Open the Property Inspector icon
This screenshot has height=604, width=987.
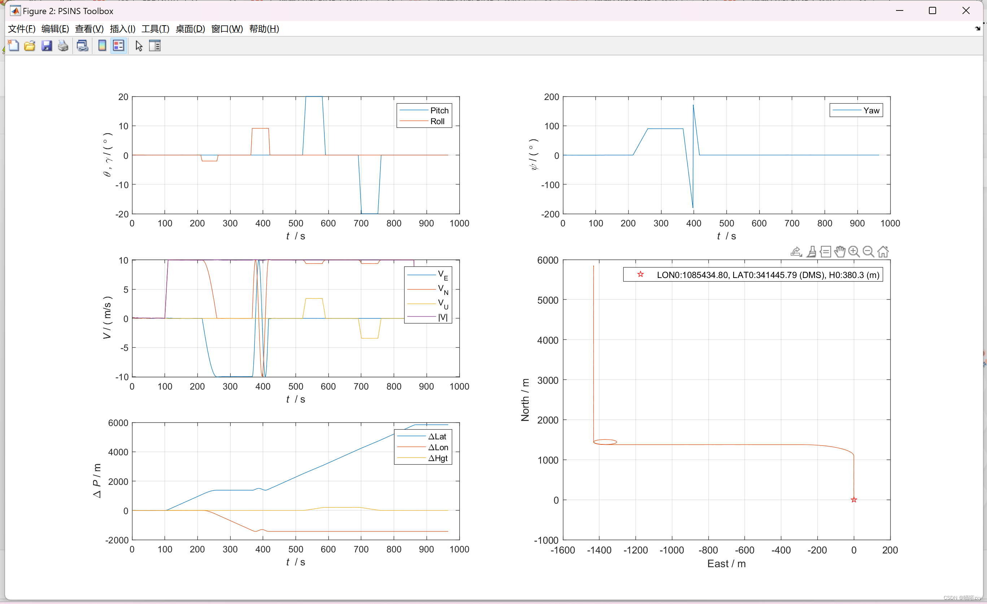(x=154, y=46)
